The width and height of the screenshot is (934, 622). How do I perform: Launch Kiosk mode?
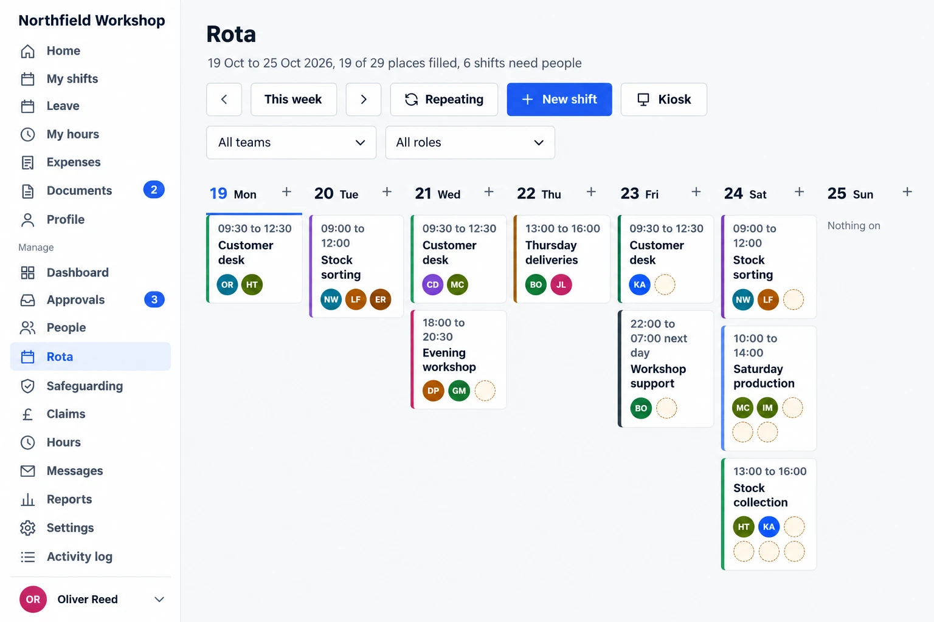[x=663, y=99]
